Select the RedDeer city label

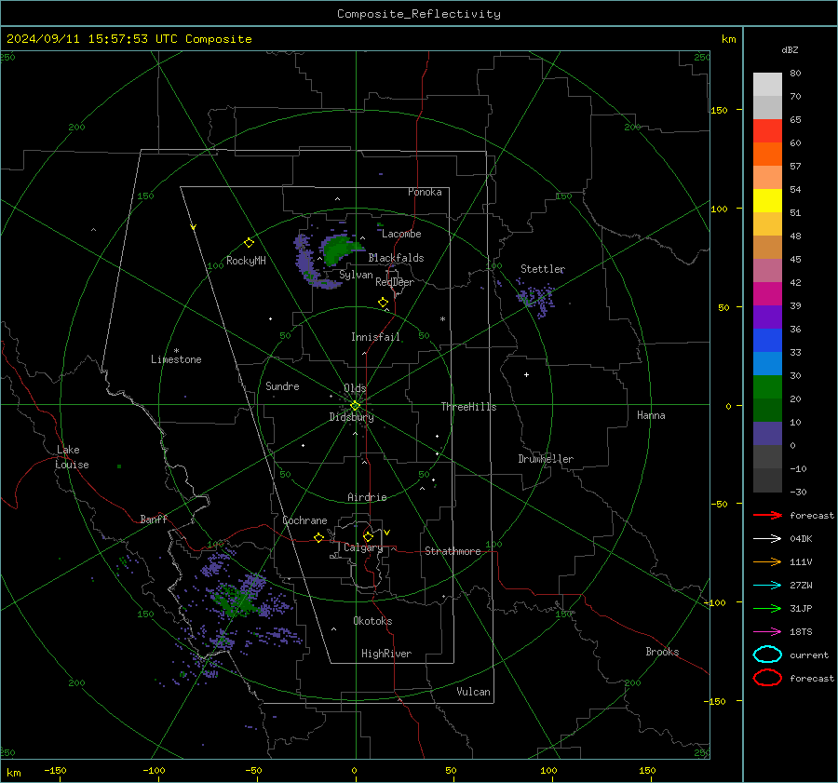coord(395,282)
